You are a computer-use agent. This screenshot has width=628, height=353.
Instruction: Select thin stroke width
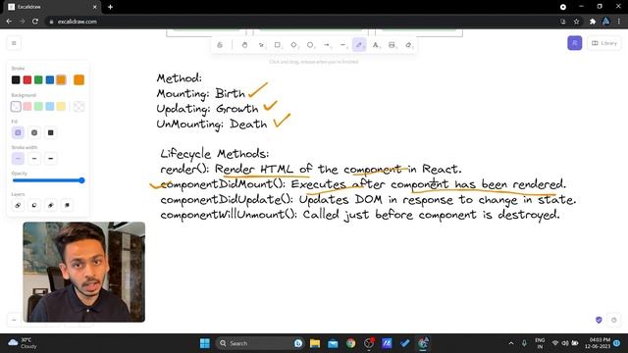pyautogui.click(x=18, y=159)
